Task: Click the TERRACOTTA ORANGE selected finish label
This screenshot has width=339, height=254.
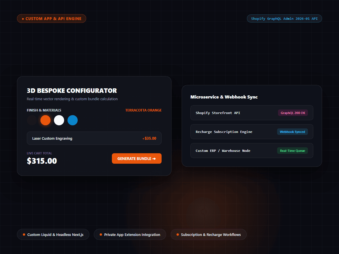Action: coord(144,110)
